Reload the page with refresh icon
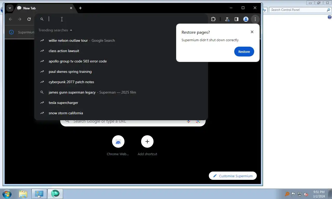 click(x=29, y=19)
